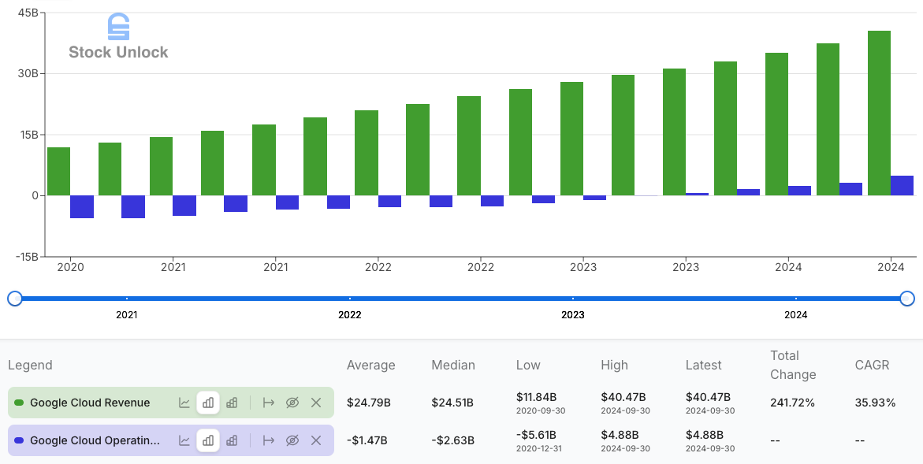Viewport: 923px width, 464px height.
Task: Click the Legend heading
Action: 30,365
